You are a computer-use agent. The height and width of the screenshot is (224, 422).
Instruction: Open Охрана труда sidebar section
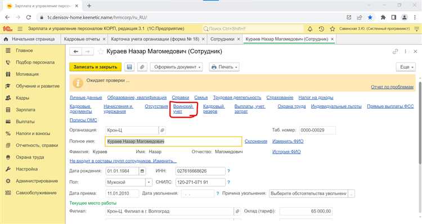click(x=30, y=157)
